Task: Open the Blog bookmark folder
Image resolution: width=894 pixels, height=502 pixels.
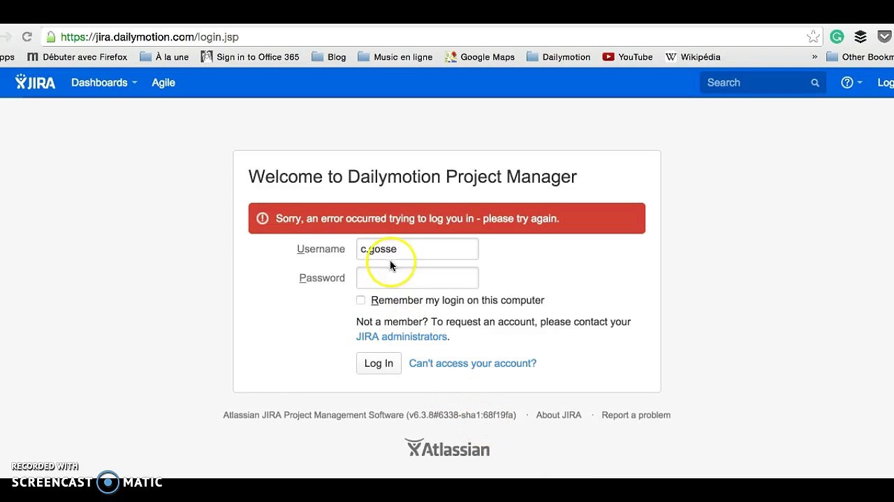Action: (x=329, y=57)
